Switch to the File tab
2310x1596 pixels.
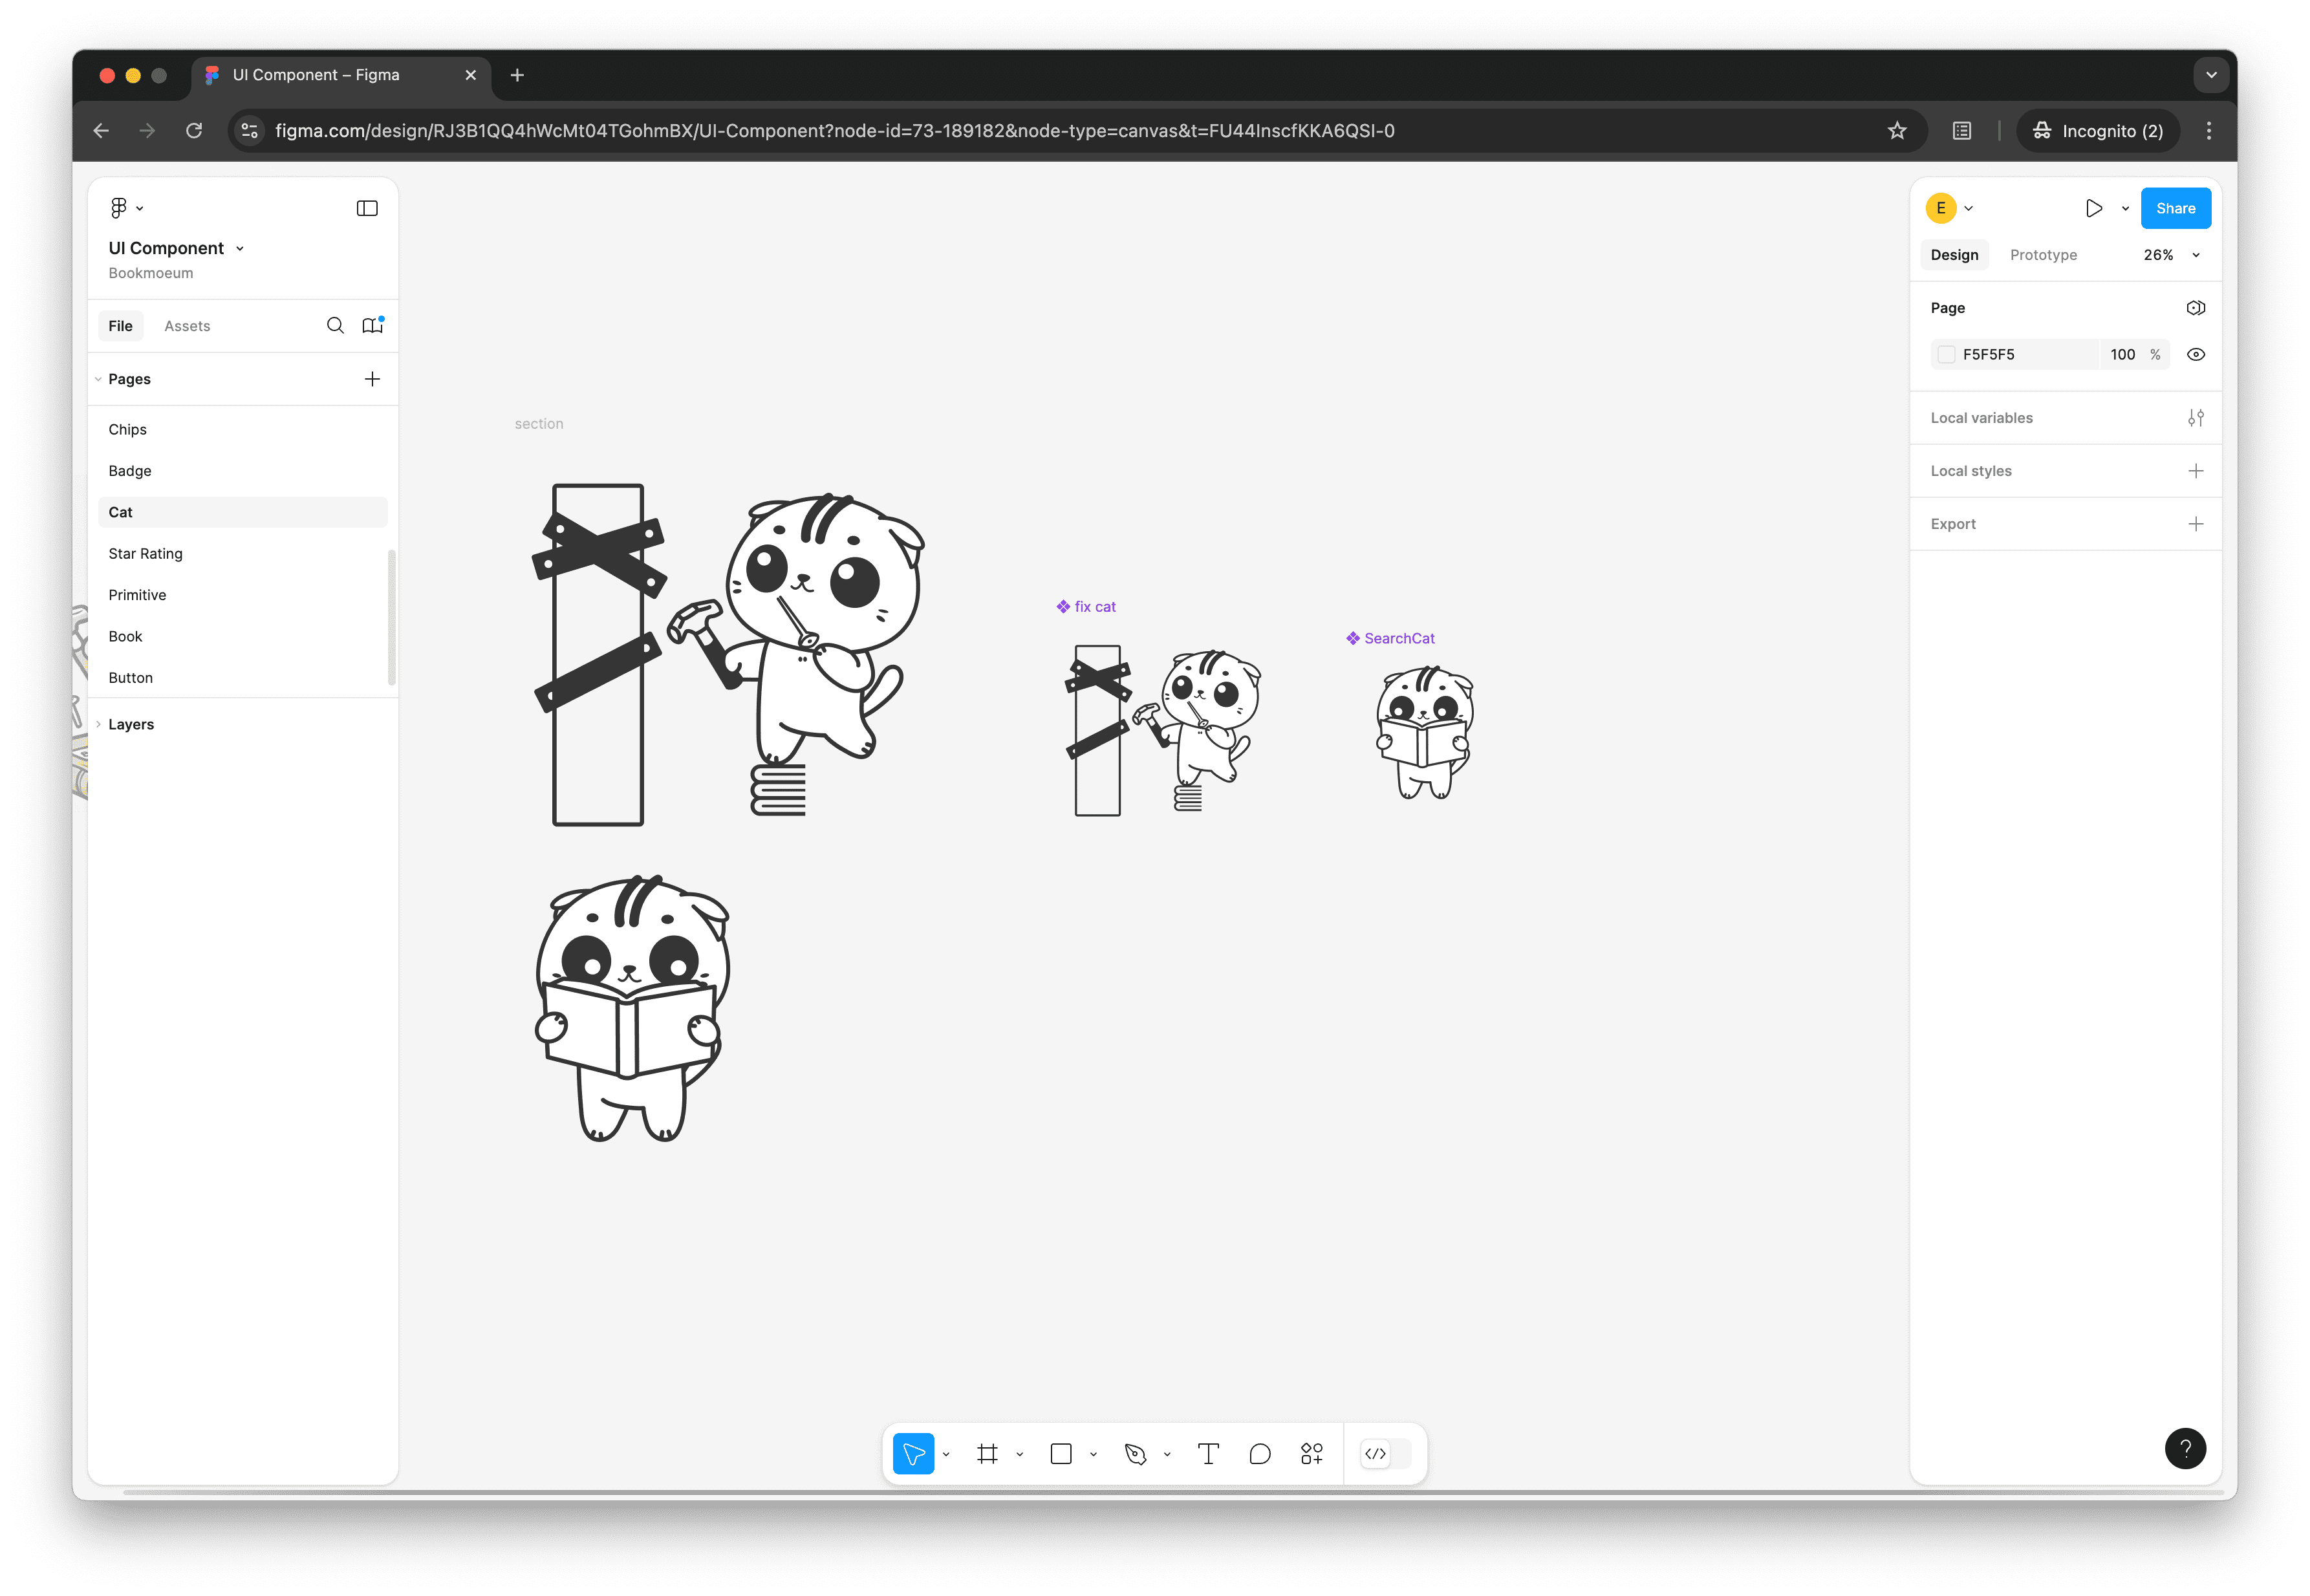click(120, 326)
